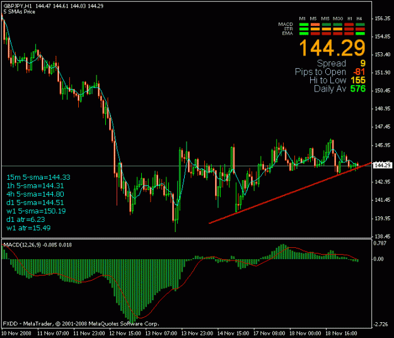
Task: Click the -2.726 MACD scale label
Action: coord(381,324)
